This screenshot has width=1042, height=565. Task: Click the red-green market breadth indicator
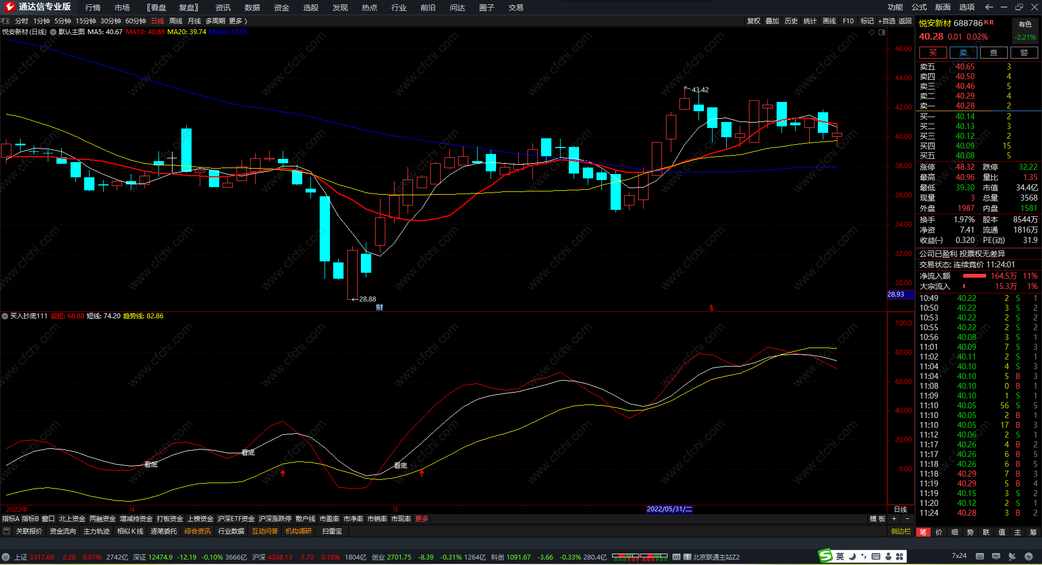[640, 557]
